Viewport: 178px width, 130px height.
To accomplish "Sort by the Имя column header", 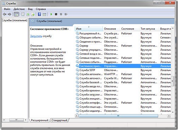I will coord(89,29).
